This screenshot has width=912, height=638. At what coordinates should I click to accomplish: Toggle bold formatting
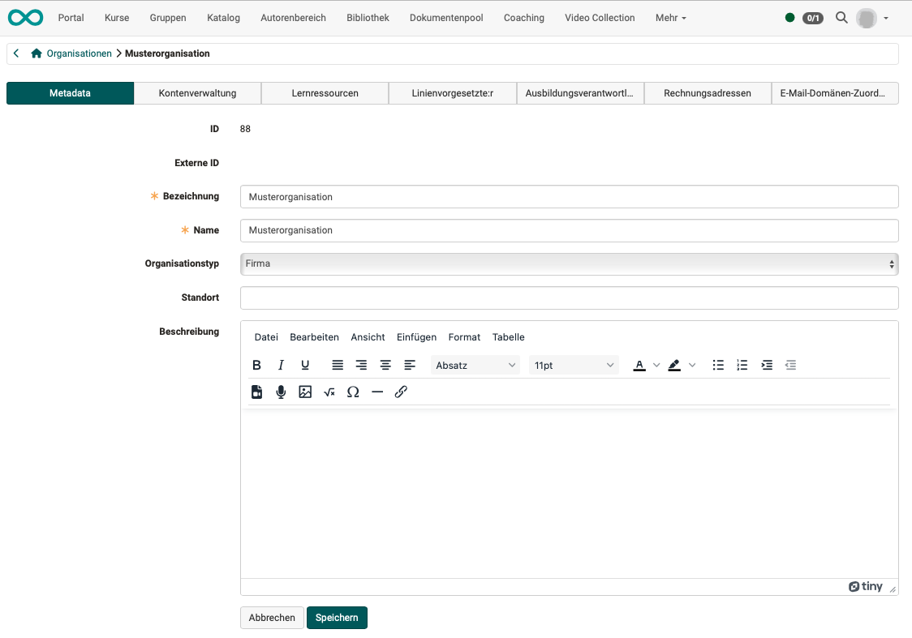(256, 365)
